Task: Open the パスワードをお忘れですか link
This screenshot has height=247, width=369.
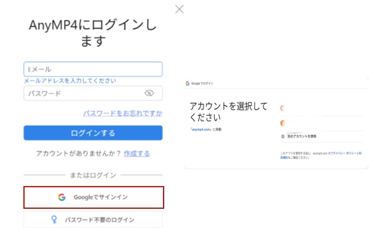Action: [x=122, y=113]
